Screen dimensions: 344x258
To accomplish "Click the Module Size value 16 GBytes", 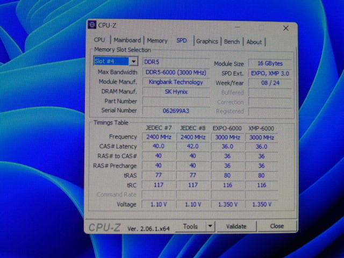I will [x=270, y=63].
